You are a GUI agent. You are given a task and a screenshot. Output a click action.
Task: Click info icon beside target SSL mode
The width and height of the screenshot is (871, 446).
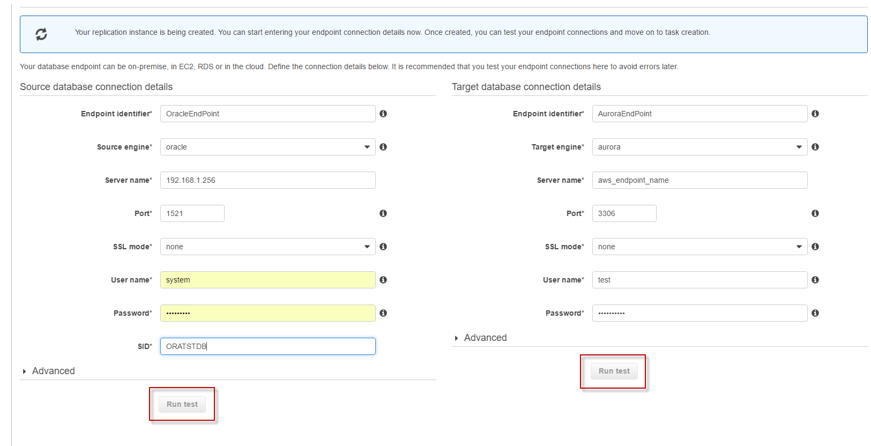click(x=815, y=247)
